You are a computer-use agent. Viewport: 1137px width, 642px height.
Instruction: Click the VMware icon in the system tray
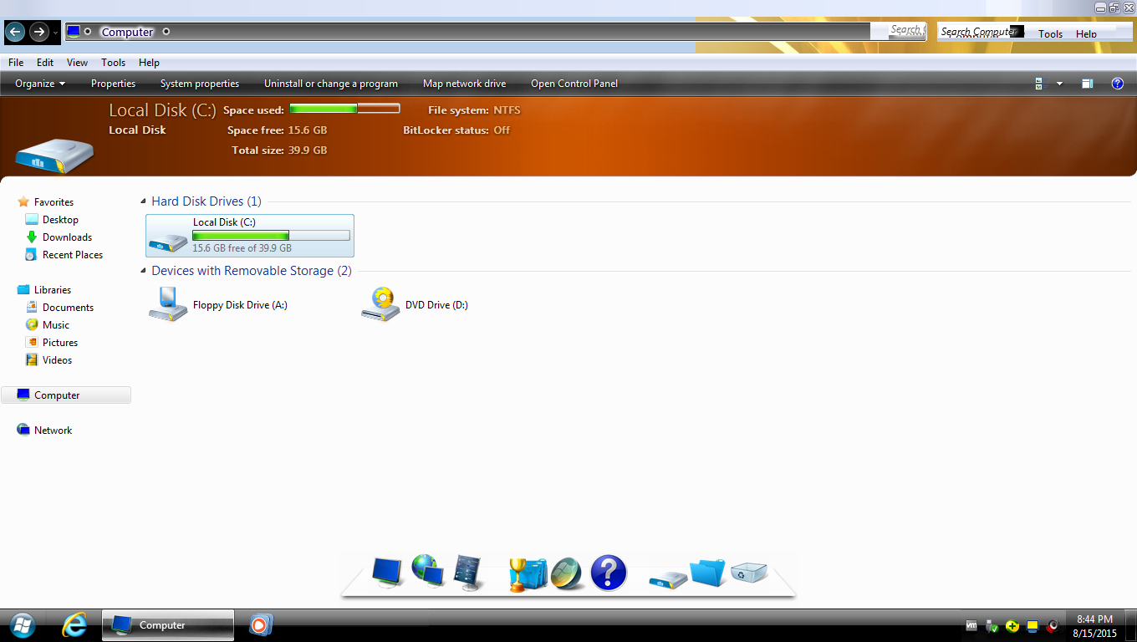coord(971,625)
